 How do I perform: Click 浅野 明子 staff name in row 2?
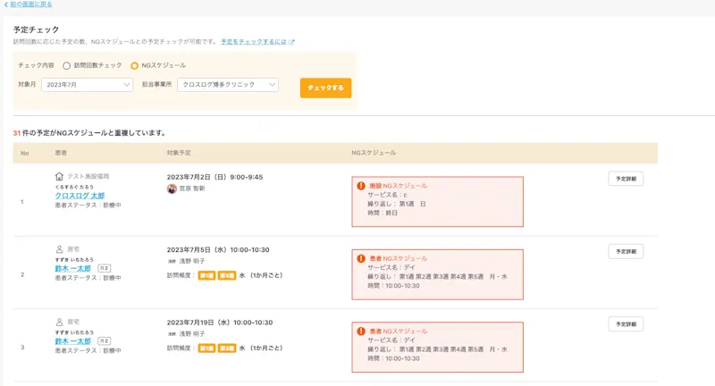click(192, 261)
